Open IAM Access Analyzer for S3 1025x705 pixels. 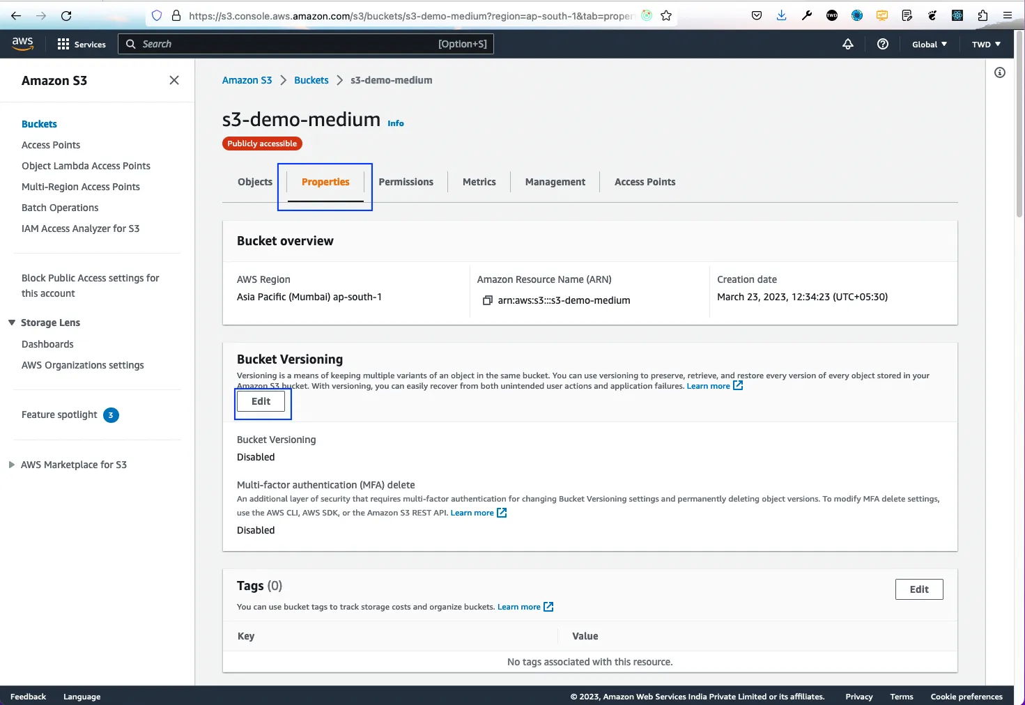pos(80,228)
